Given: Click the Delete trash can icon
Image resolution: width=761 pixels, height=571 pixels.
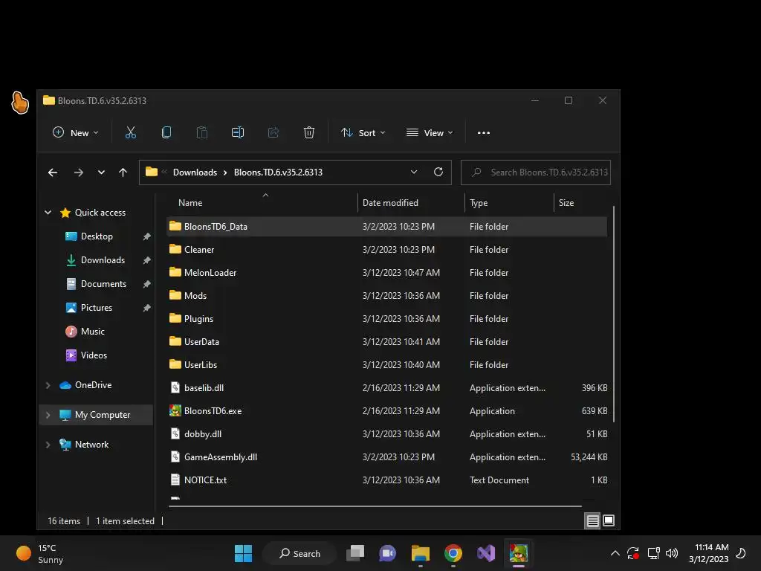Looking at the screenshot, I should [x=309, y=132].
